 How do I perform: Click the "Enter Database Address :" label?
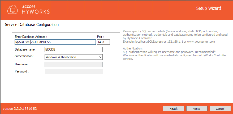point(31,37)
